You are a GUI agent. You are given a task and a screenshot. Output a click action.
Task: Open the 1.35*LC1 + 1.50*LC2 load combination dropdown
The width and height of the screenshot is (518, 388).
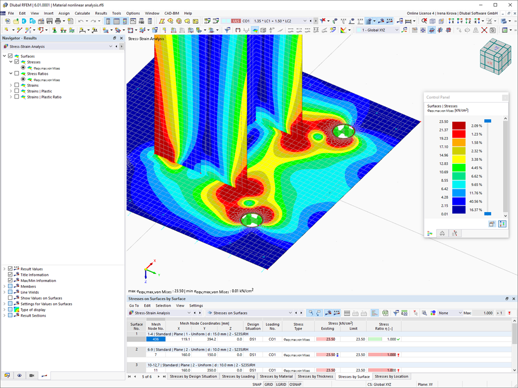tap(306, 21)
